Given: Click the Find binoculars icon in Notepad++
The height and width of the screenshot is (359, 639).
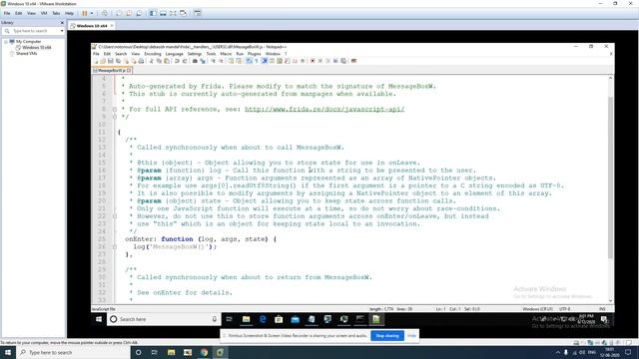Looking at the screenshot, I should click(x=195, y=61).
